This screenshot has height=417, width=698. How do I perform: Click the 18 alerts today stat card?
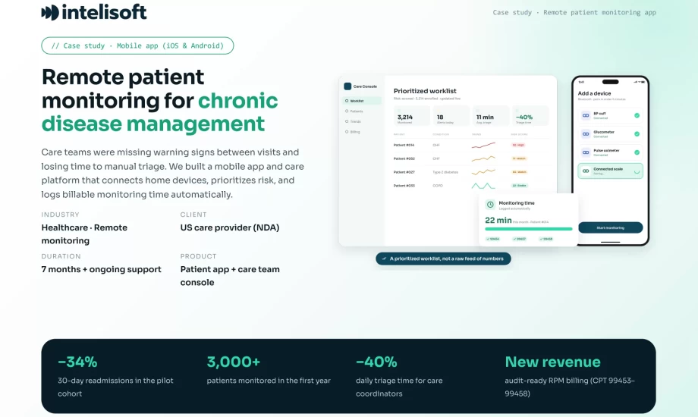[451, 116]
